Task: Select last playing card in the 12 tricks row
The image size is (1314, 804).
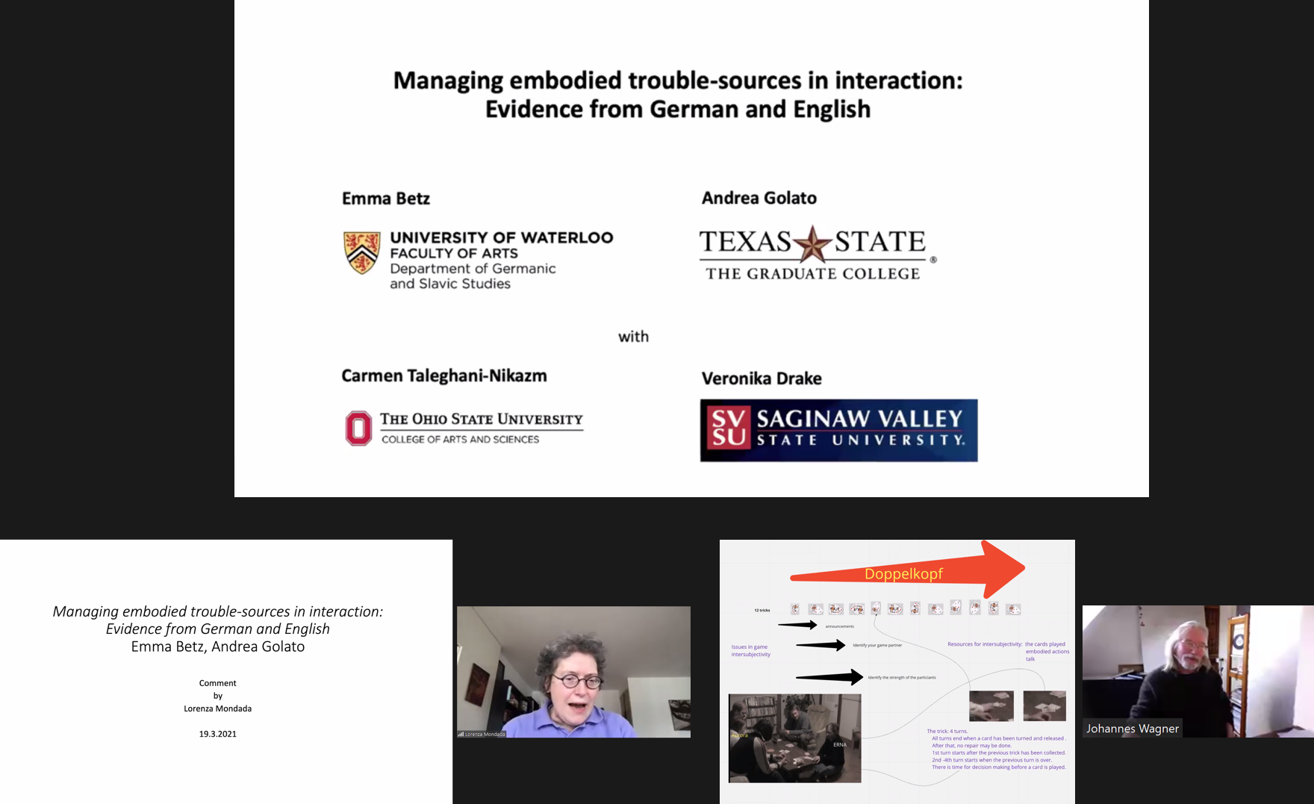Action: point(1013,609)
